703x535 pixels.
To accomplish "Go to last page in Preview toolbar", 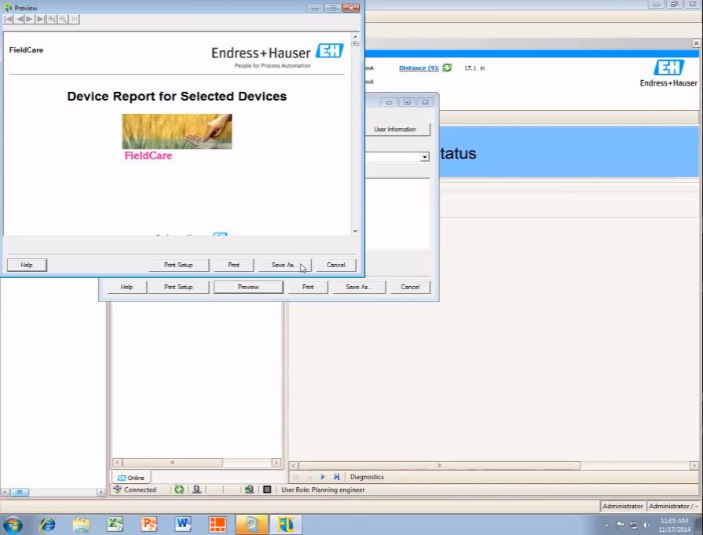I will tap(41, 19).
